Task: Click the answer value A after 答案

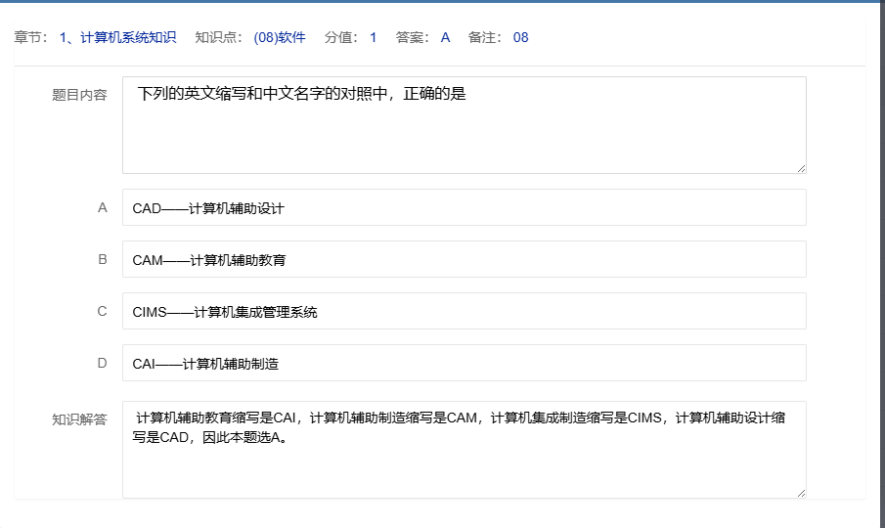Action: pos(445,38)
